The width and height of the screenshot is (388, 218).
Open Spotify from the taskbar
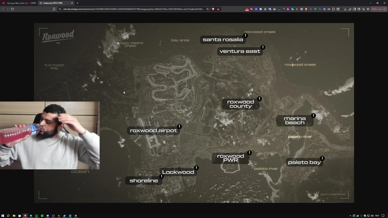pyautogui.click(x=42, y=216)
